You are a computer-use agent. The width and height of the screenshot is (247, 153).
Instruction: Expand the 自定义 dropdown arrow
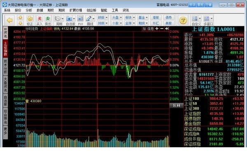click(200, 18)
